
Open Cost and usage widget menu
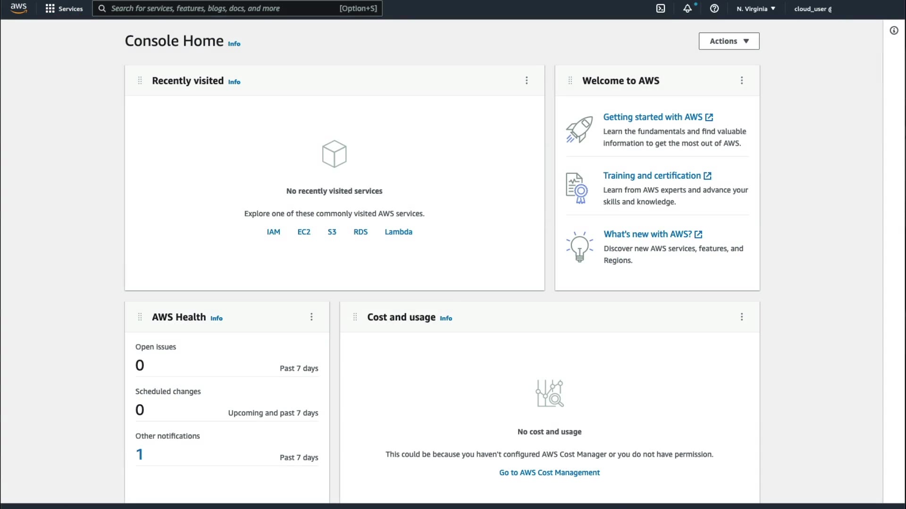(x=742, y=317)
